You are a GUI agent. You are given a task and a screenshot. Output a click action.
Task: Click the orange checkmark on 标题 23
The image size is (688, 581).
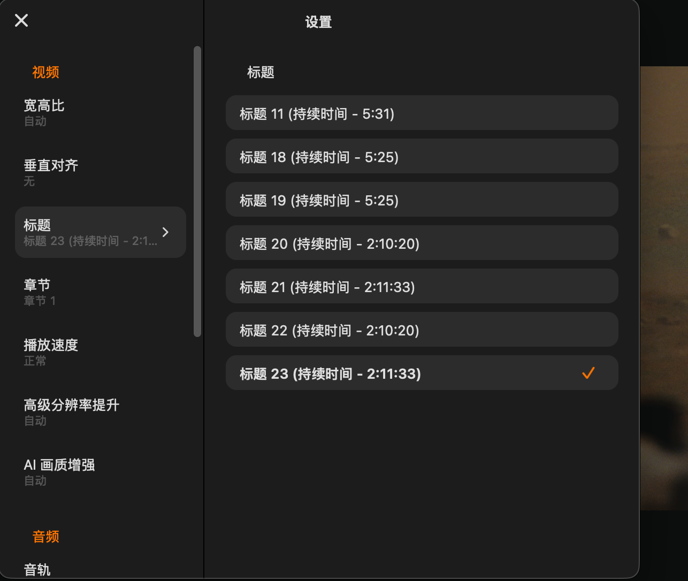588,373
